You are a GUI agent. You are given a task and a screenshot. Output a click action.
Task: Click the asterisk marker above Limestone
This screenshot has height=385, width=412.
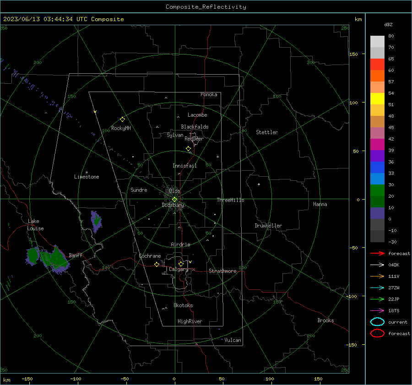87,173
